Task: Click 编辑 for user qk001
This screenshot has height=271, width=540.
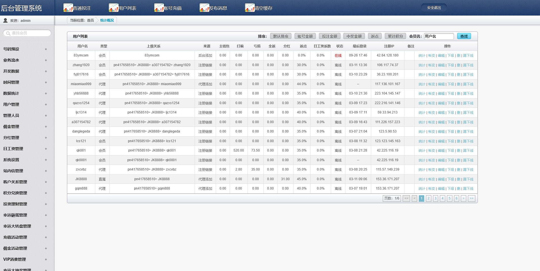Action: pos(441,151)
